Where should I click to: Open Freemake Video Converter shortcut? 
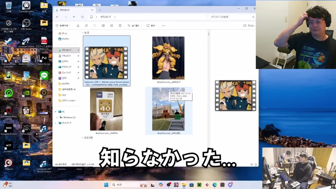[9, 60]
